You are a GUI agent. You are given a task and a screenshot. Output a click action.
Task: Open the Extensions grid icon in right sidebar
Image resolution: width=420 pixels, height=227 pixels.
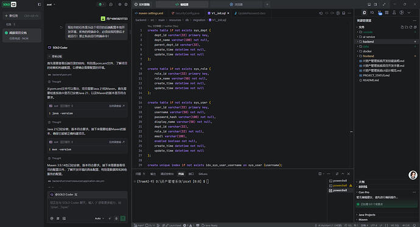[x=387, y=13]
